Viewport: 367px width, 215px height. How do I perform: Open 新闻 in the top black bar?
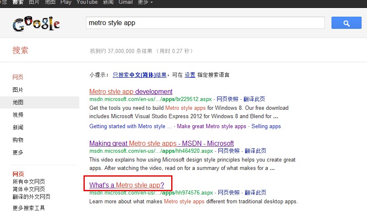[108, 3]
